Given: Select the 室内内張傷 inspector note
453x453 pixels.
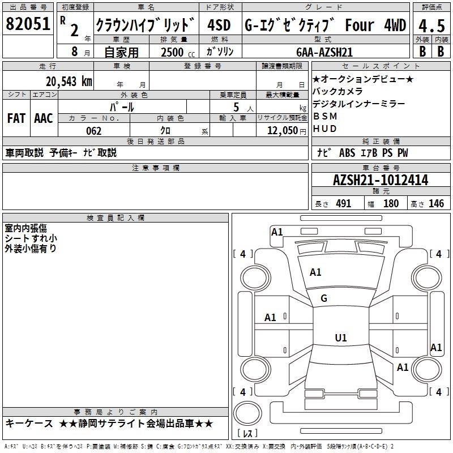Looking at the screenshot, I should click(25, 228).
